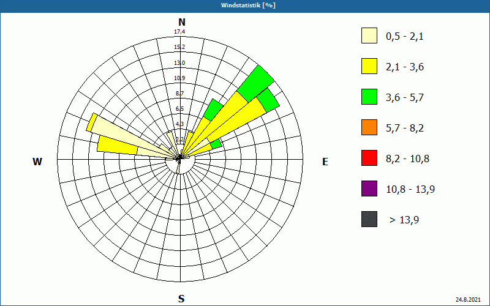This screenshot has width=490, height=306.
Task: Click the pale yellow 0,5 - 2,1 legend swatch
Action: (369, 35)
